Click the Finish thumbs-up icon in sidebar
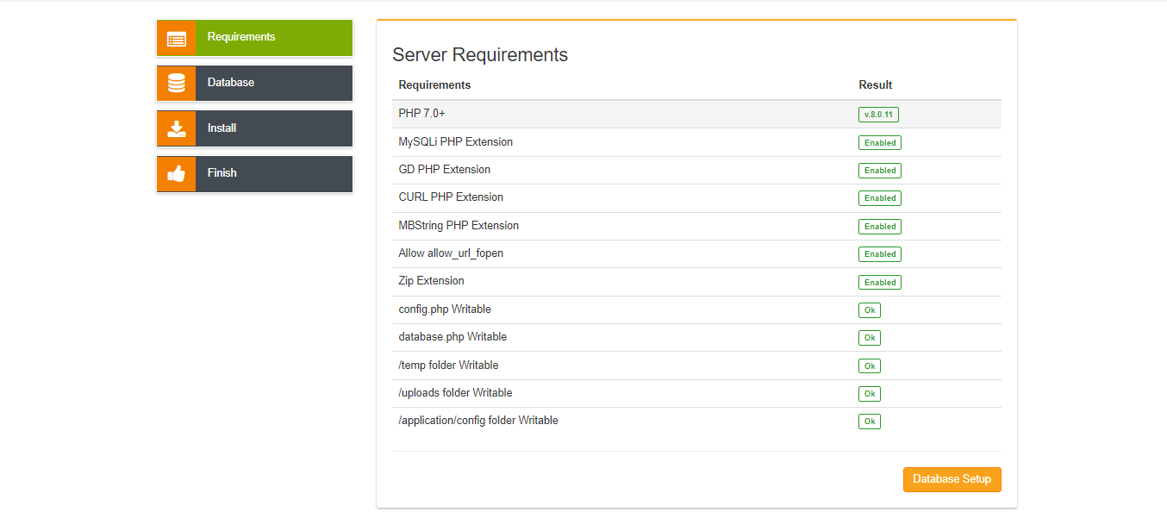 click(176, 173)
